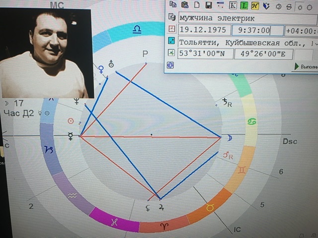The width and height of the screenshot is (318, 238).
Task: Click the yellow H toolbar button
Action: click(255, 6)
